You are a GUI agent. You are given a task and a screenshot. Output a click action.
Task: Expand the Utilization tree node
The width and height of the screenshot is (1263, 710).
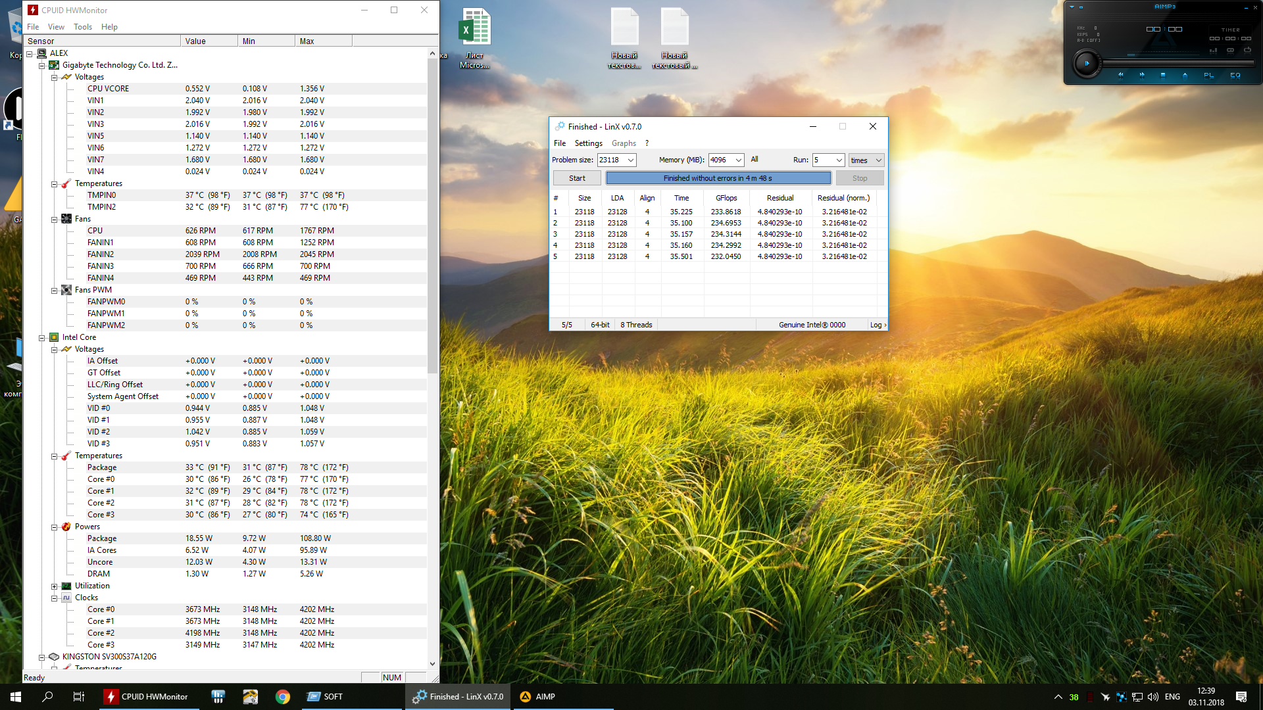[55, 586]
